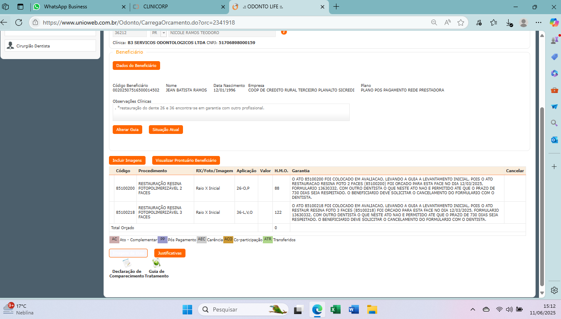The image size is (561, 319).
Task: Open Edge Settings and more menu
Action: [x=539, y=22]
